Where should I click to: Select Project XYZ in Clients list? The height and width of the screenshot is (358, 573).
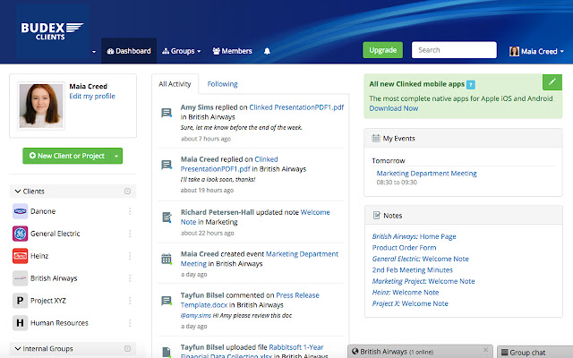(x=48, y=301)
